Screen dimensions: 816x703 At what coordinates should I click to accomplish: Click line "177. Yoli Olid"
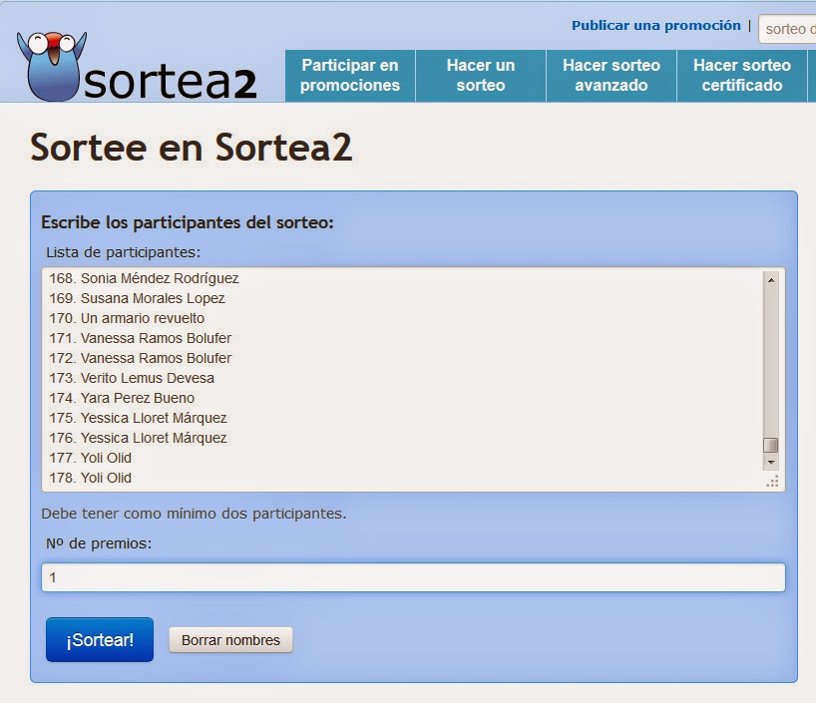point(90,458)
